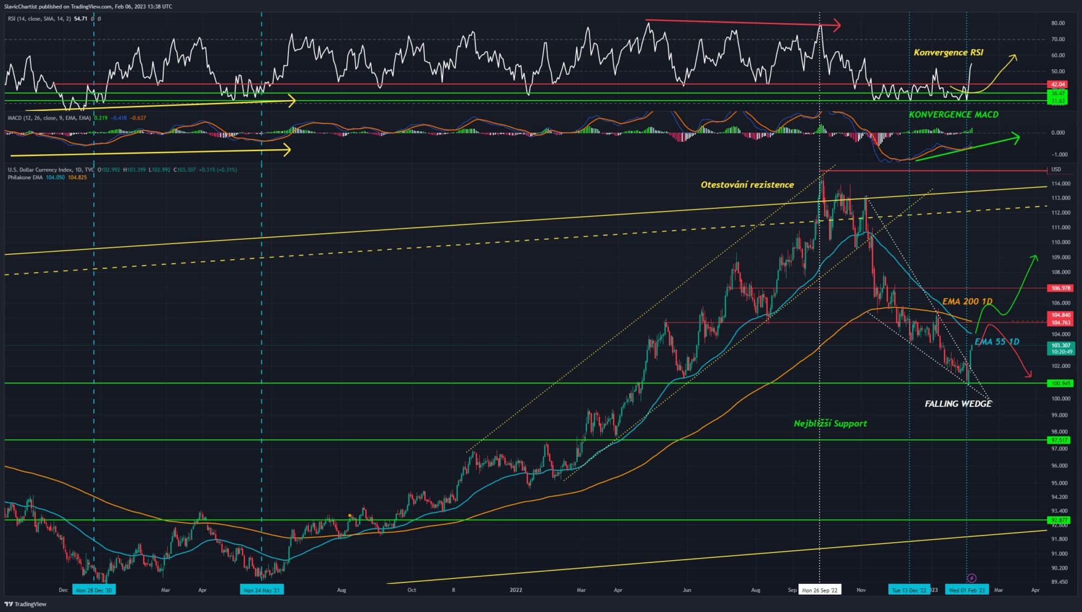Click the Philakone EMA value 104.050
The width and height of the screenshot is (1082, 612).
pos(55,177)
